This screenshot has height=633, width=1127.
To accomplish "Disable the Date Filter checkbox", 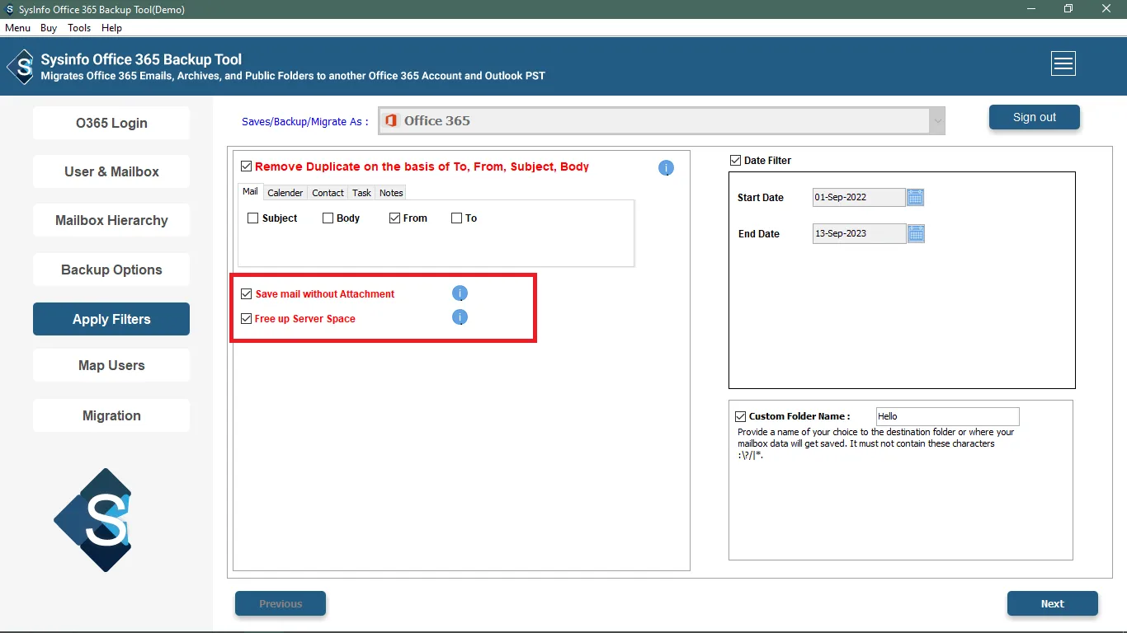I will (x=735, y=161).
